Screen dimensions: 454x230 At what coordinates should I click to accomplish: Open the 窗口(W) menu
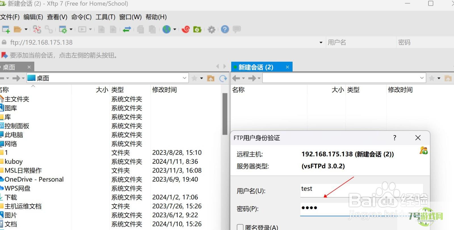tap(130, 17)
